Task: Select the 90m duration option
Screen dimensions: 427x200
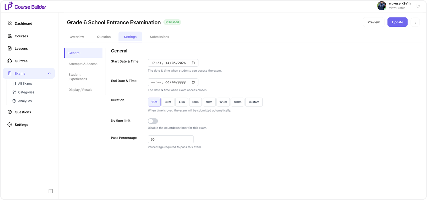Action: pyautogui.click(x=209, y=102)
